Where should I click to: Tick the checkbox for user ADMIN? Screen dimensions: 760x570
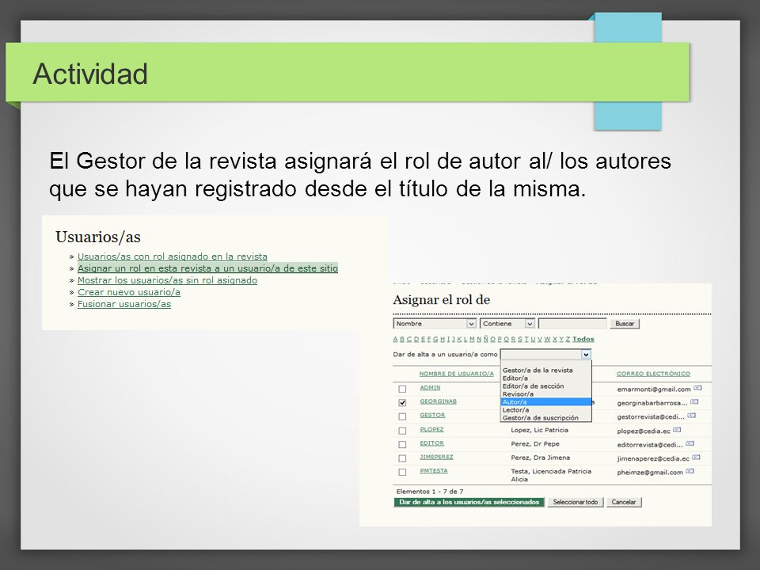402,389
